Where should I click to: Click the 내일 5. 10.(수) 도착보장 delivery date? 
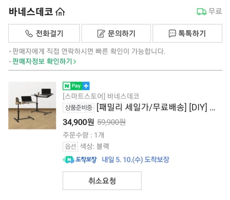[136, 160]
